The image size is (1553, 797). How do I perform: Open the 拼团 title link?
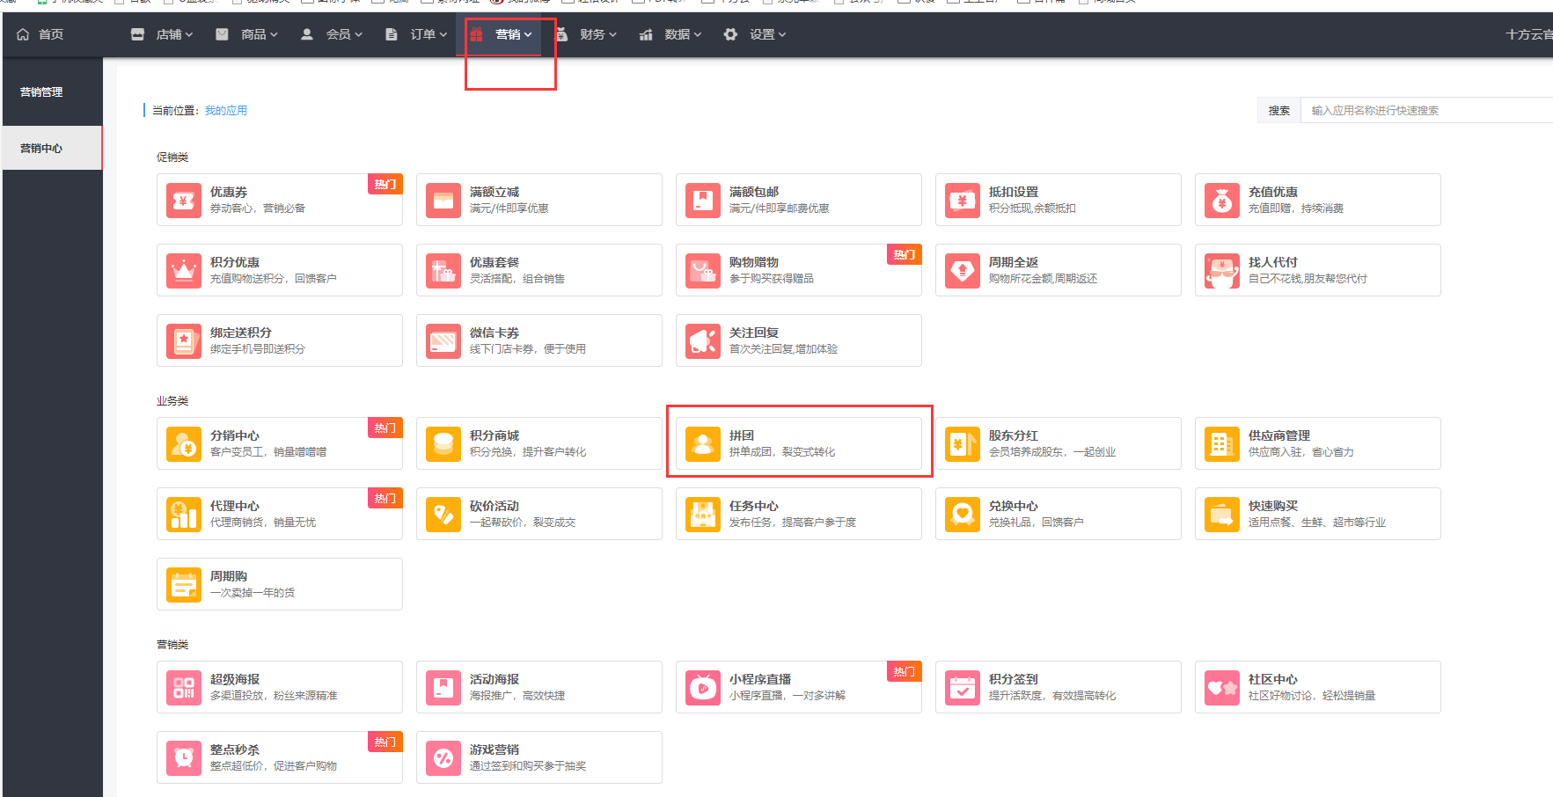(x=742, y=435)
